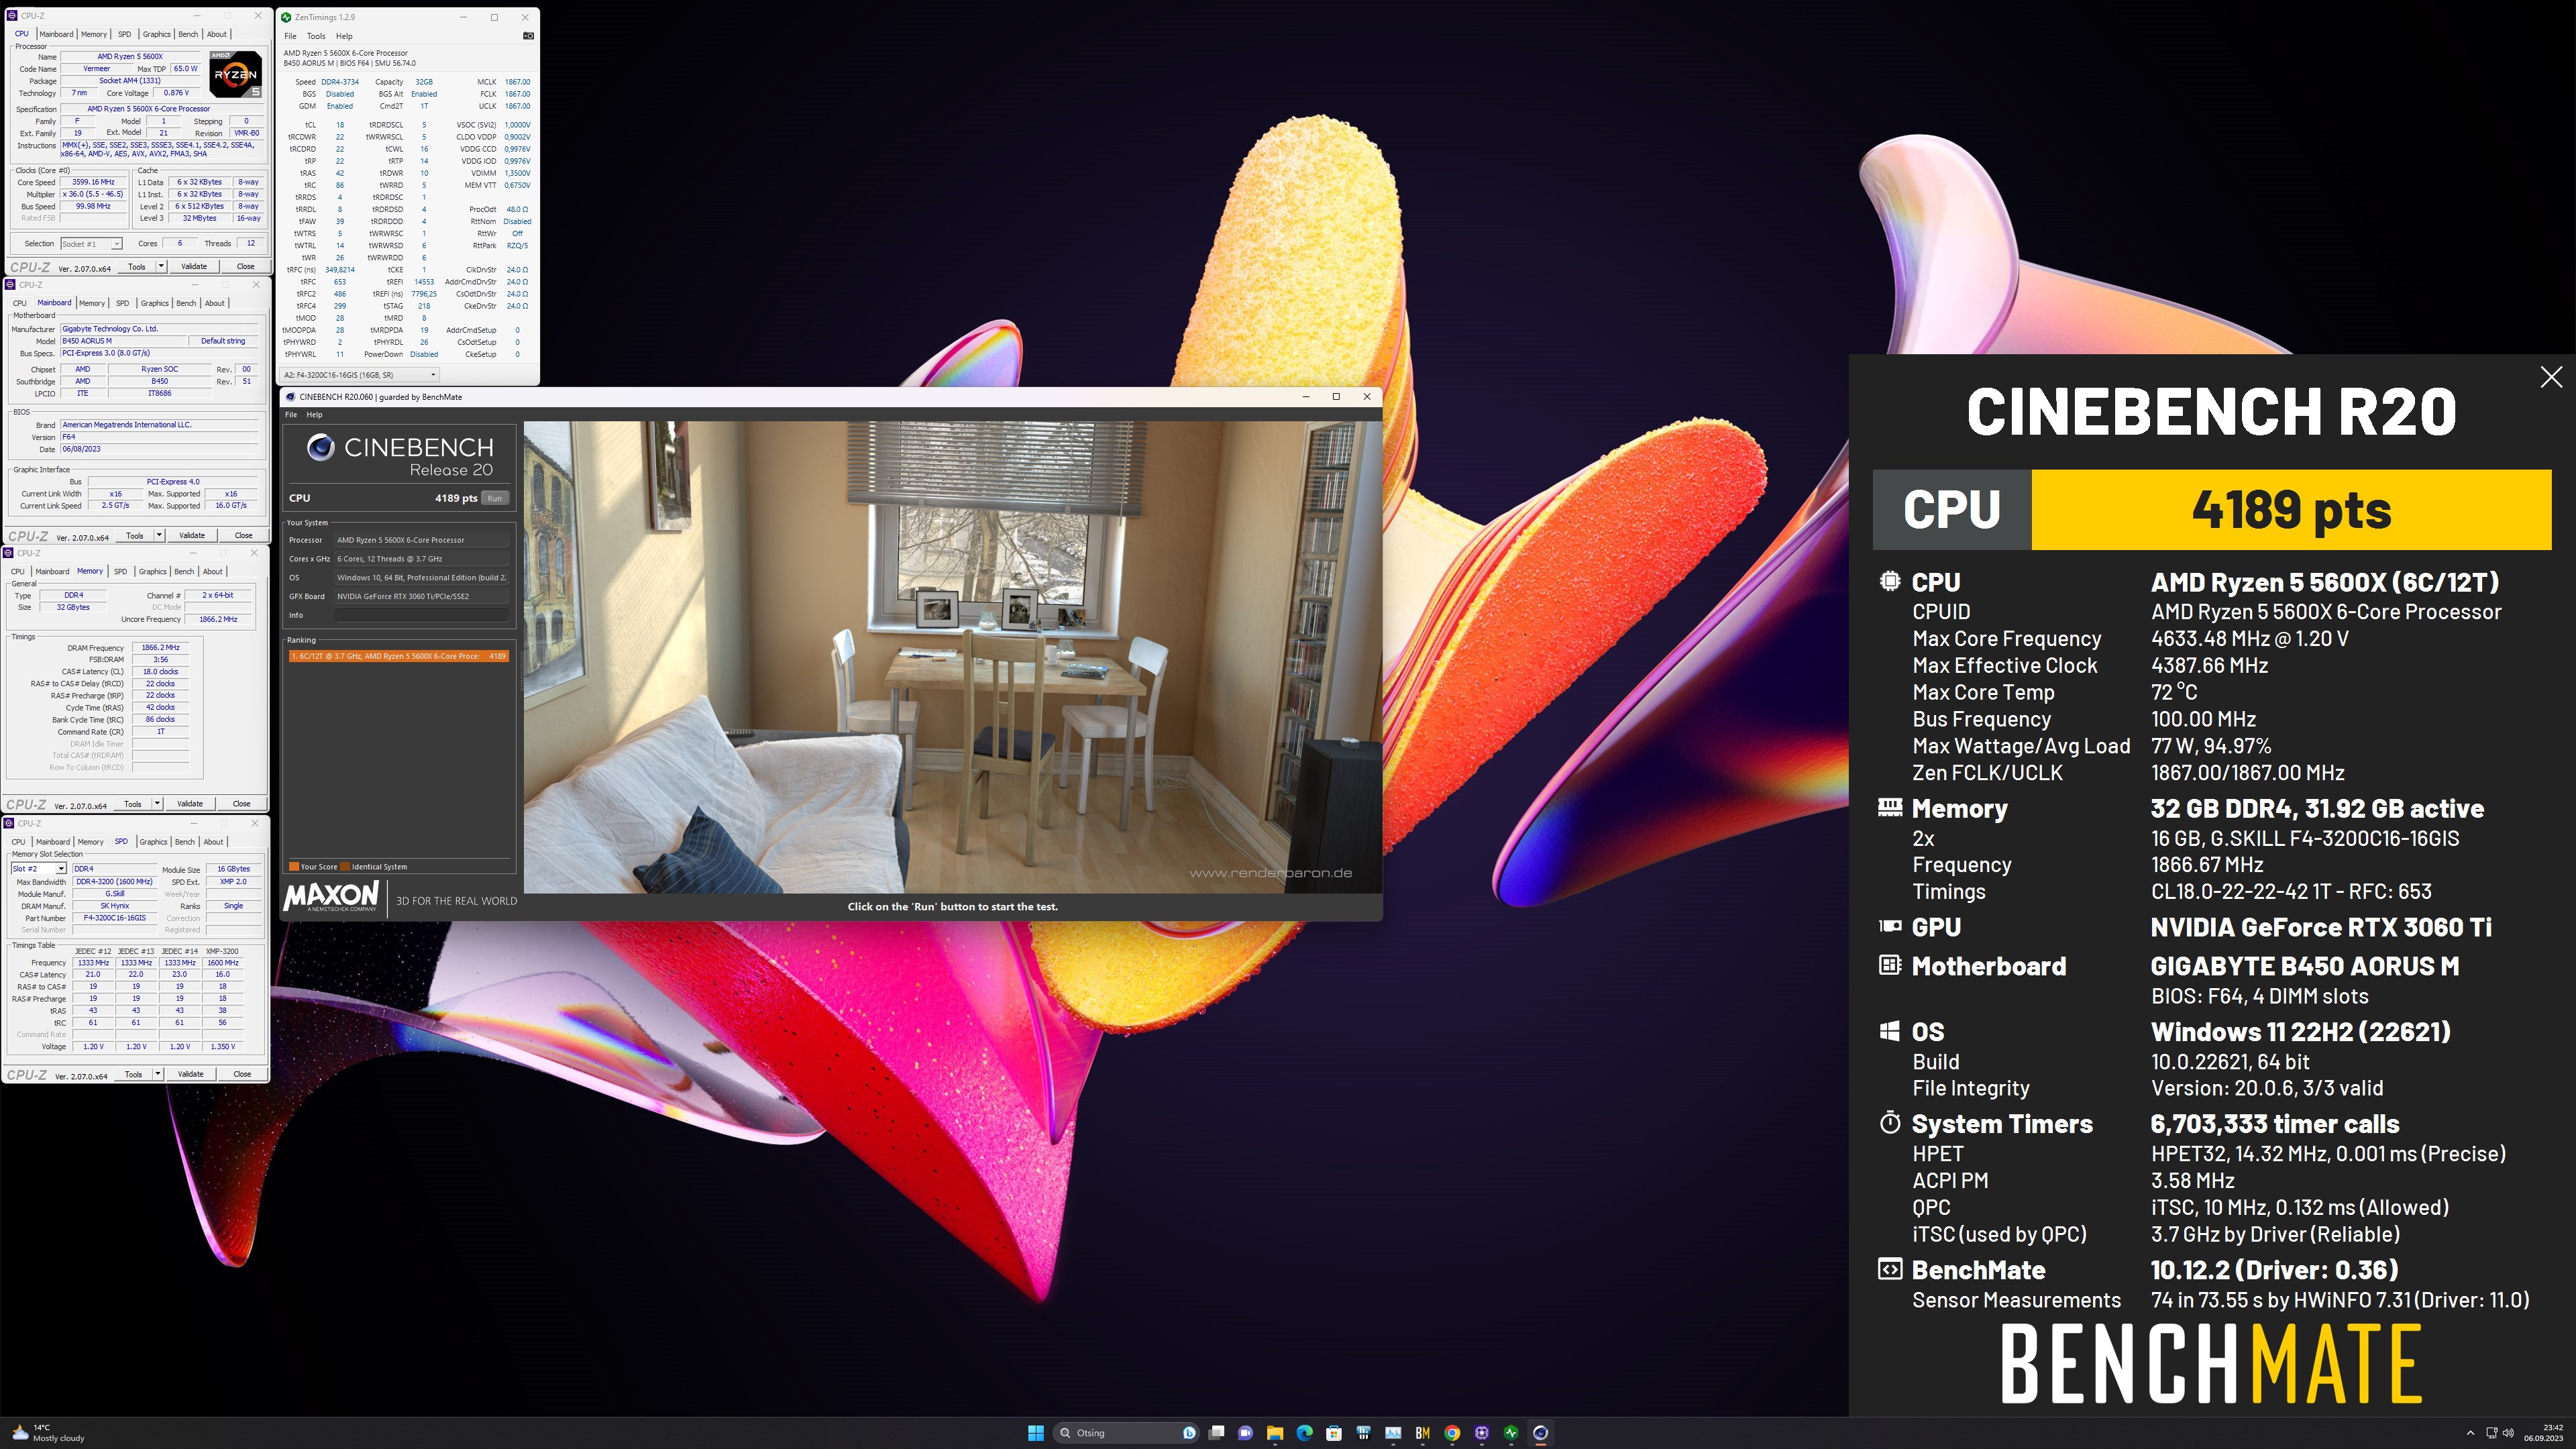
Task: Select About tab in CPU-Z Mainboard window
Action: pos(215,303)
